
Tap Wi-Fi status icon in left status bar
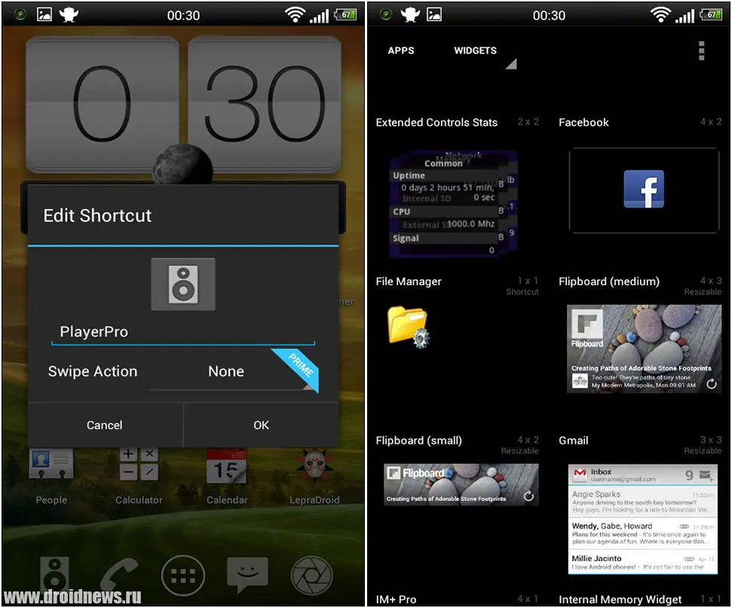295,14
